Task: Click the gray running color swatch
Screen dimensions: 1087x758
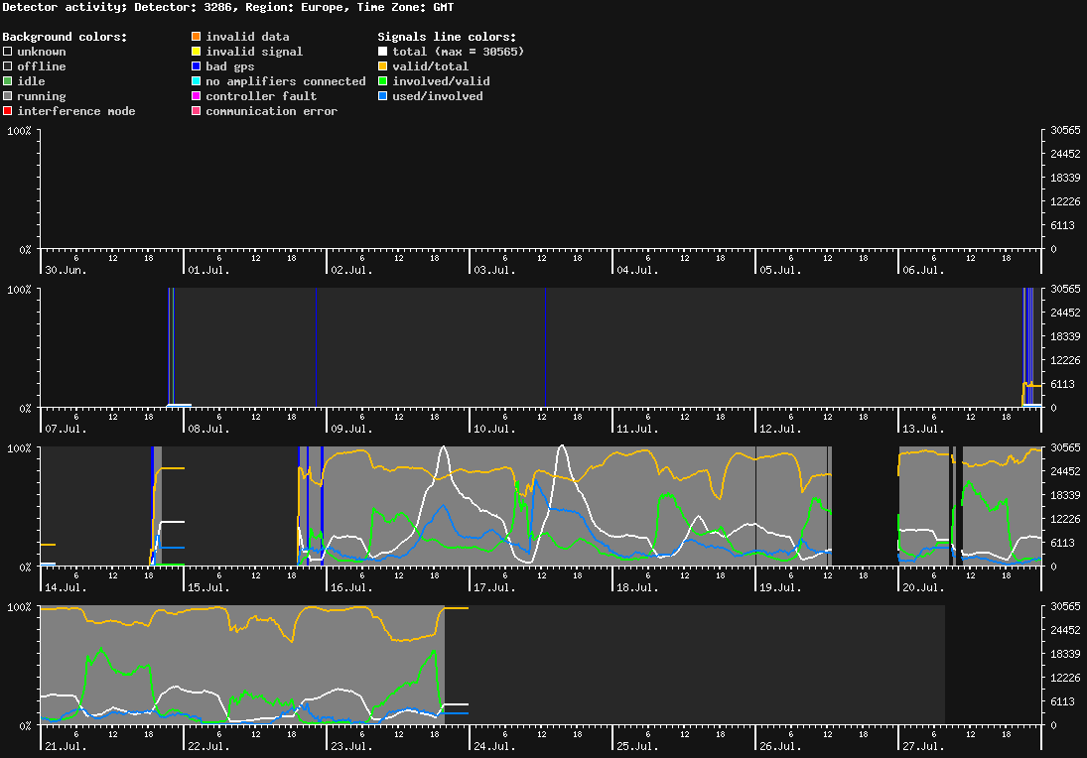Action: 8,96
